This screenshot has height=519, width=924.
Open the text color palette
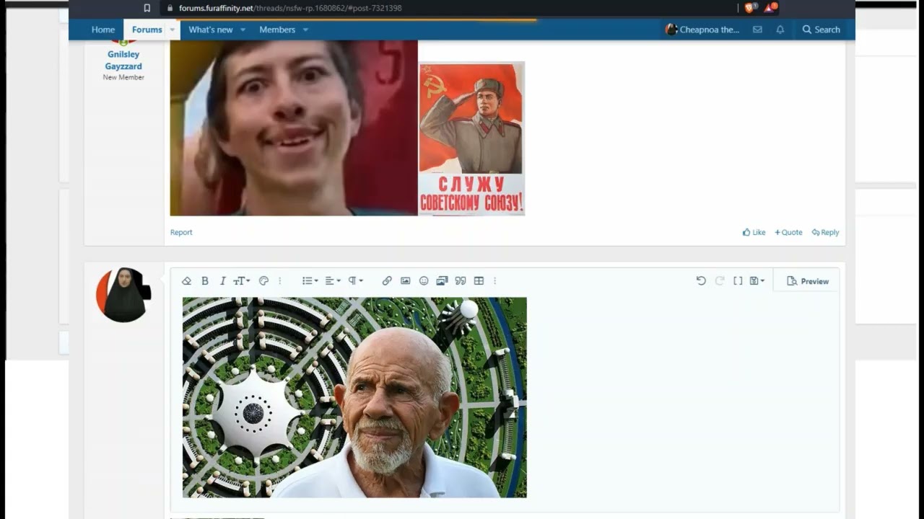[x=263, y=281]
